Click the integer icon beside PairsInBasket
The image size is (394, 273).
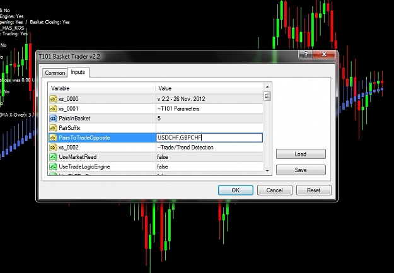point(53,119)
